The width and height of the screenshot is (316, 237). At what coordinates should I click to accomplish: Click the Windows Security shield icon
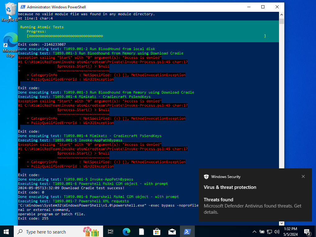tap(206, 177)
